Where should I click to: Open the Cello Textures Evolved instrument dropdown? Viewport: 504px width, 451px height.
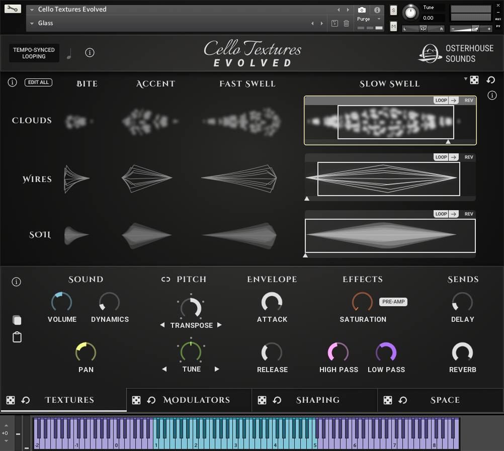pyautogui.click(x=32, y=10)
